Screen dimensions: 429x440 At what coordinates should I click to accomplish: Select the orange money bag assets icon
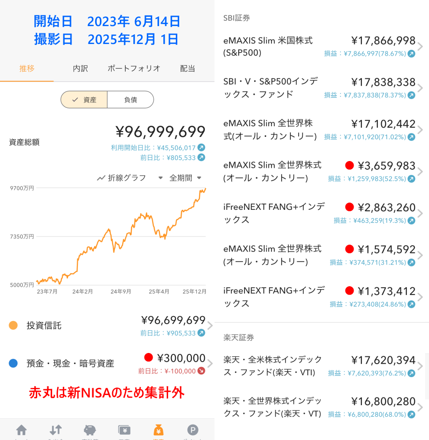[x=158, y=430]
